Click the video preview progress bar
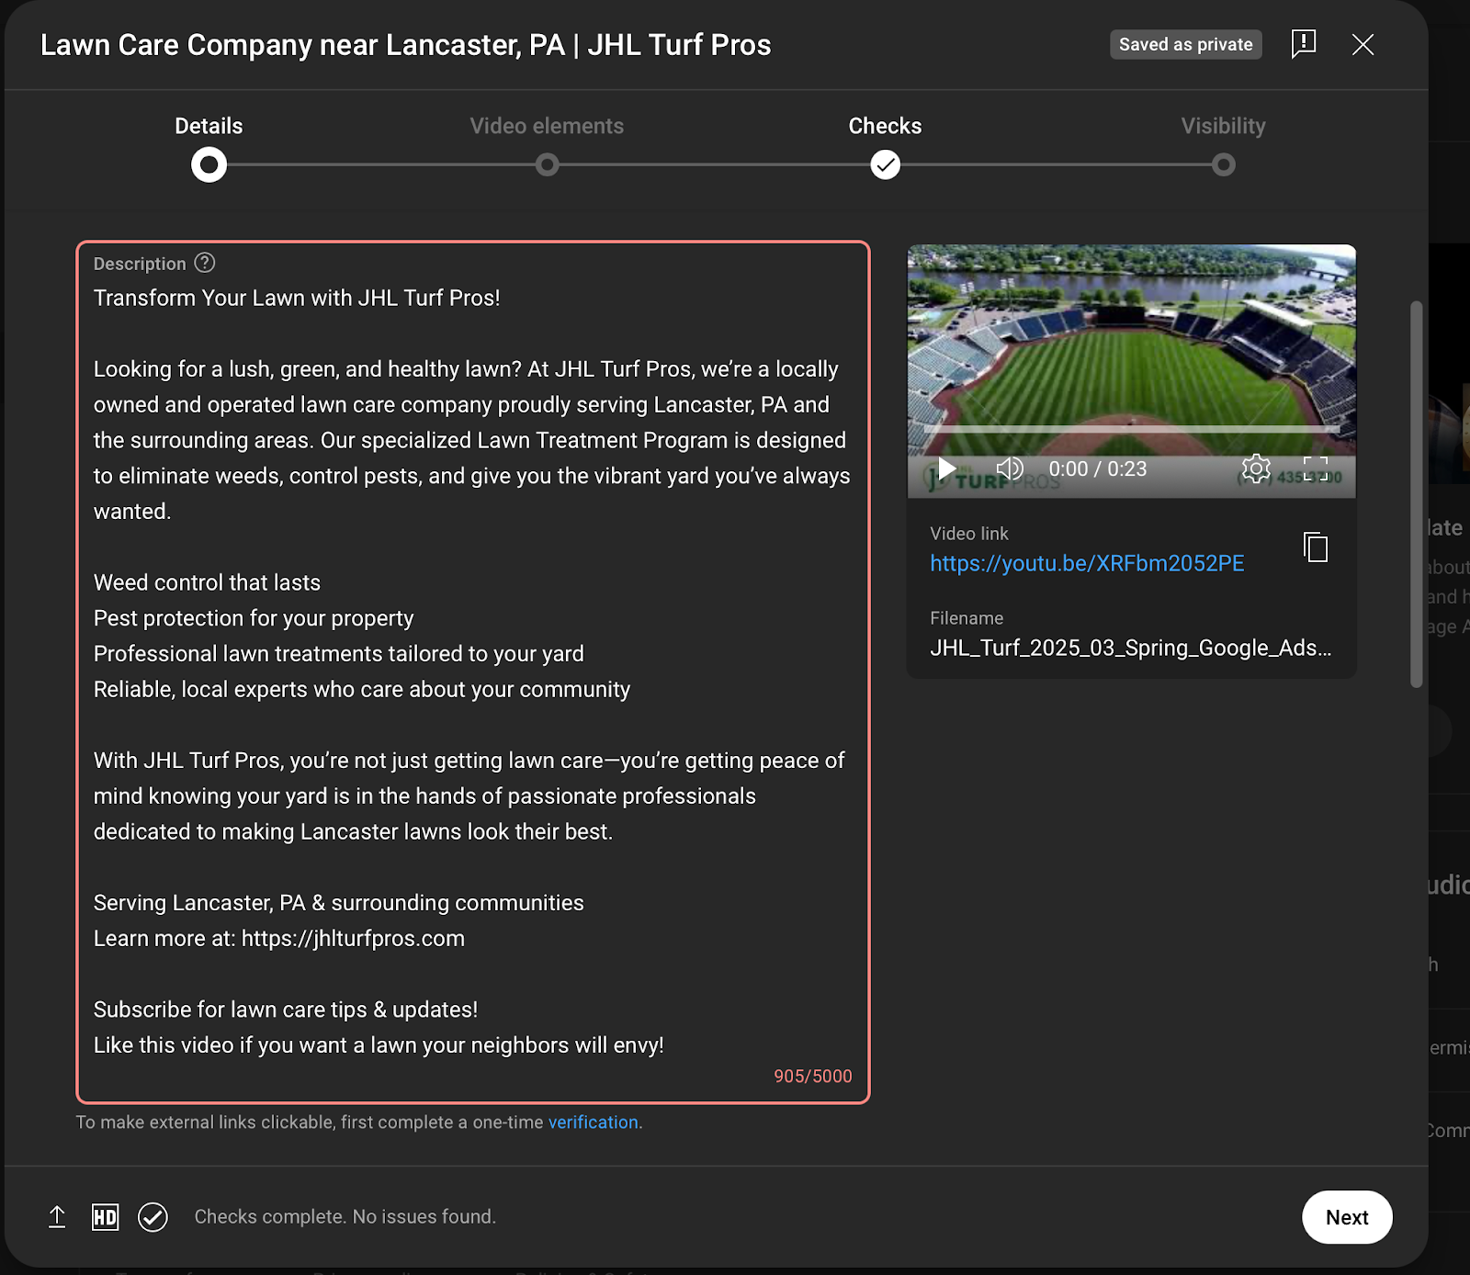 click(1131, 429)
